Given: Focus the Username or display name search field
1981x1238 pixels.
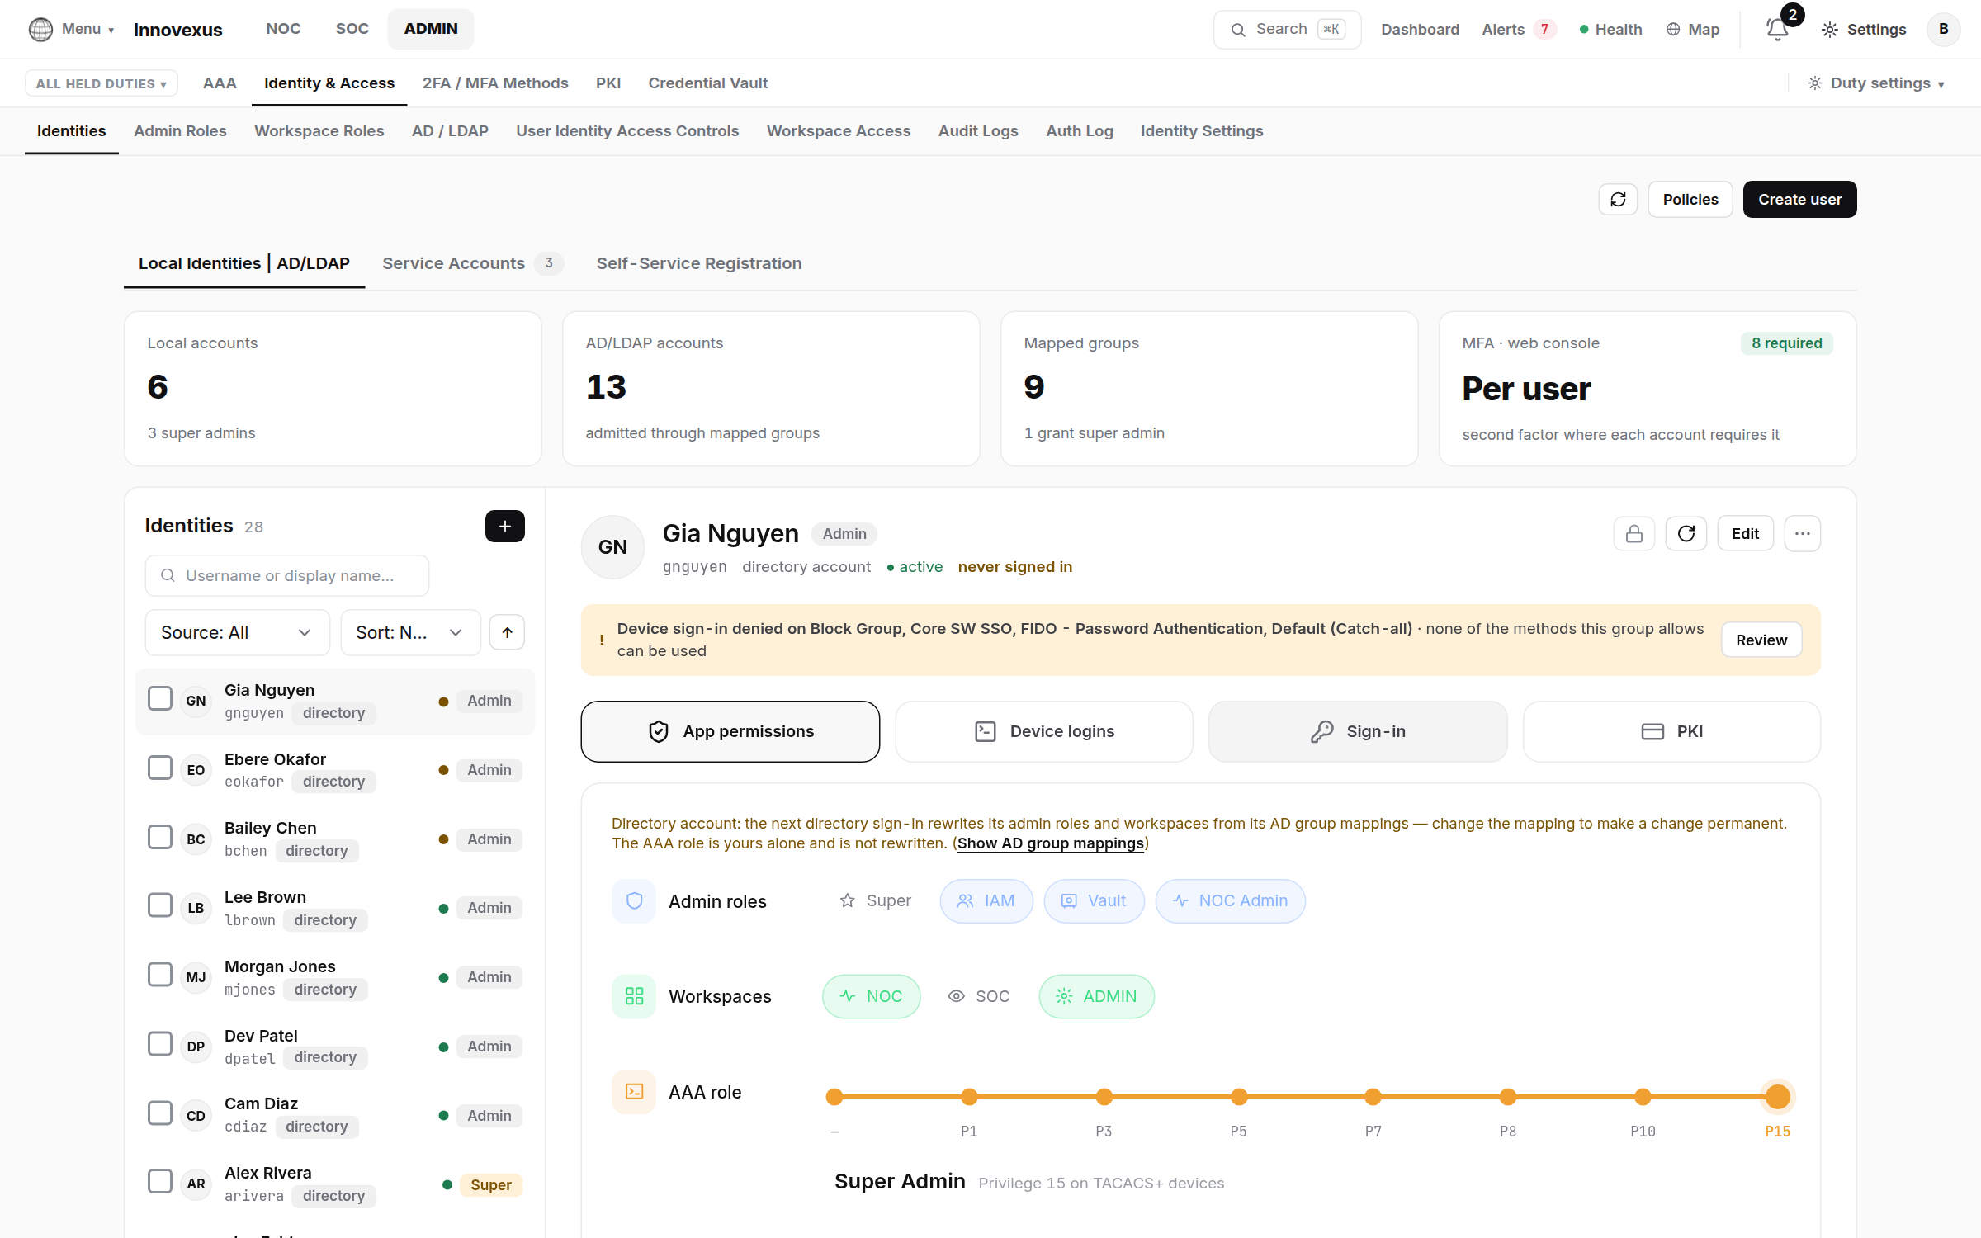Looking at the screenshot, I should point(286,576).
